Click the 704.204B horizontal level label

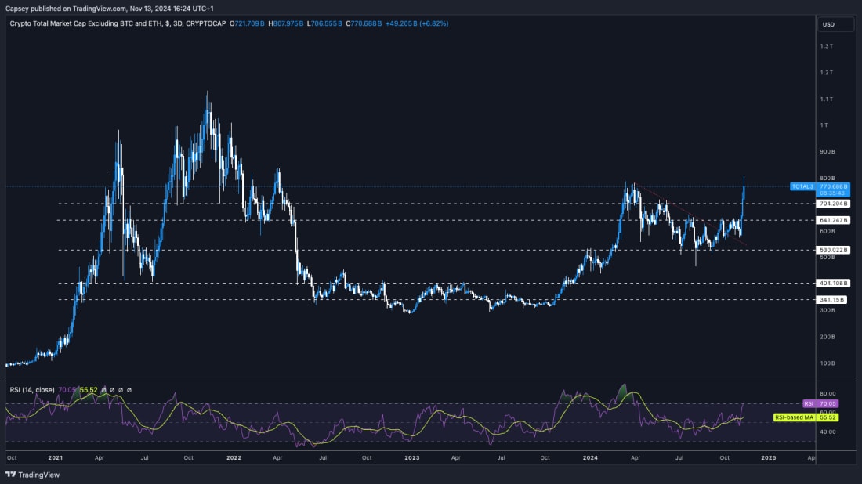tap(833, 204)
